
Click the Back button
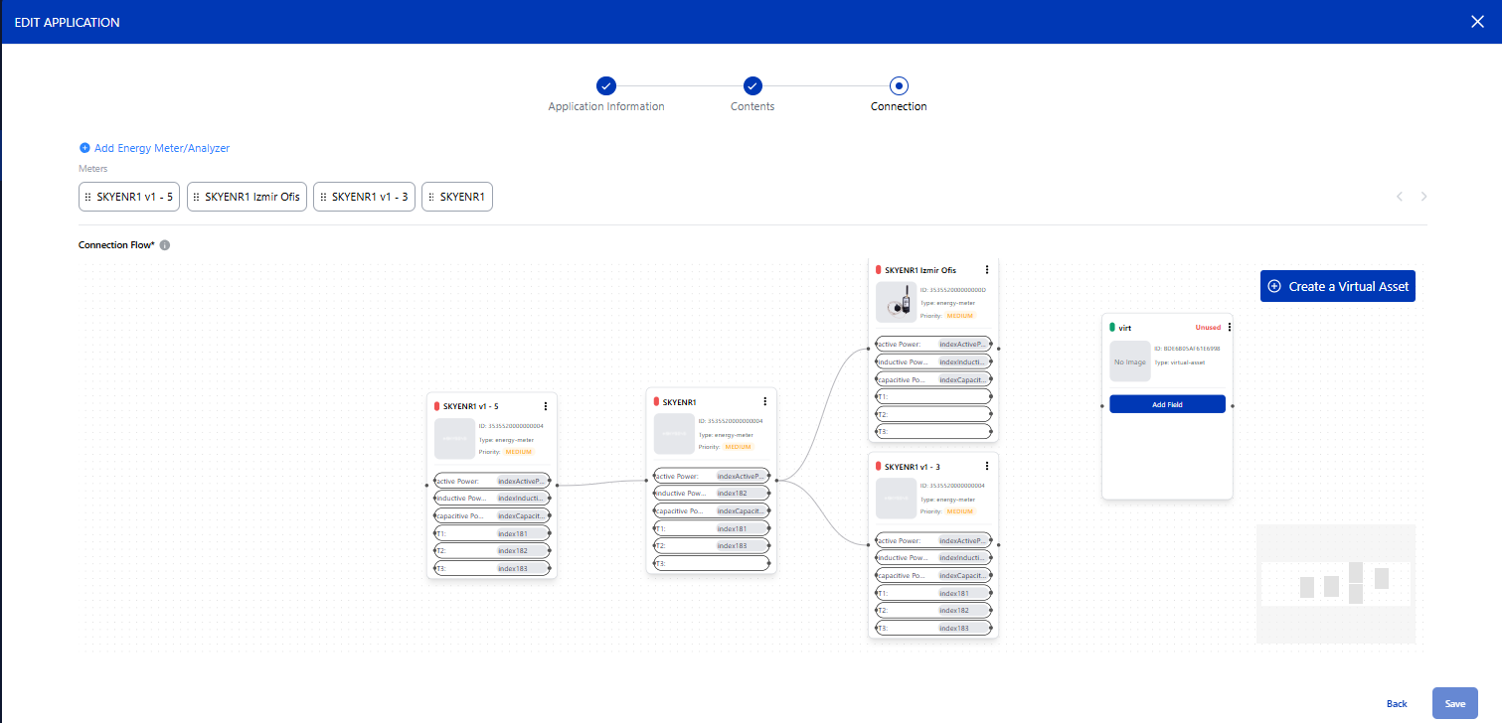click(x=1397, y=703)
